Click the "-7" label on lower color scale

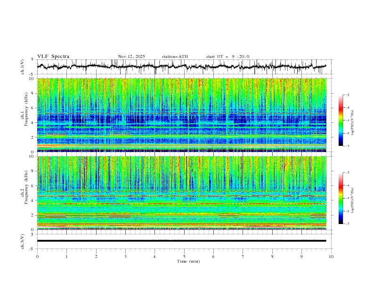(348, 224)
